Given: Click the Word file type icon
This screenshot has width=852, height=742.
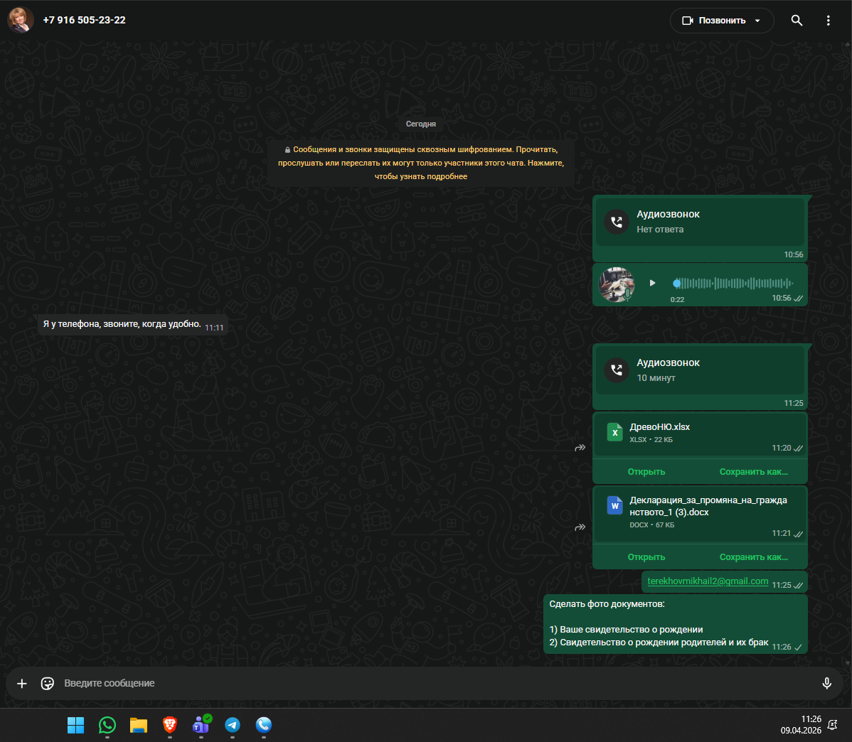Looking at the screenshot, I should point(614,505).
